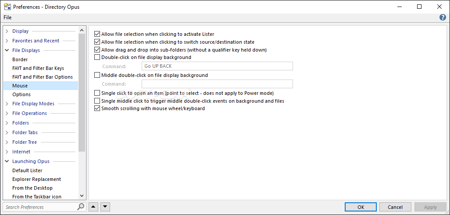The width and height of the screenshot is (450, 215).
Task: Select the Mouse page
Action: (41, 86)
